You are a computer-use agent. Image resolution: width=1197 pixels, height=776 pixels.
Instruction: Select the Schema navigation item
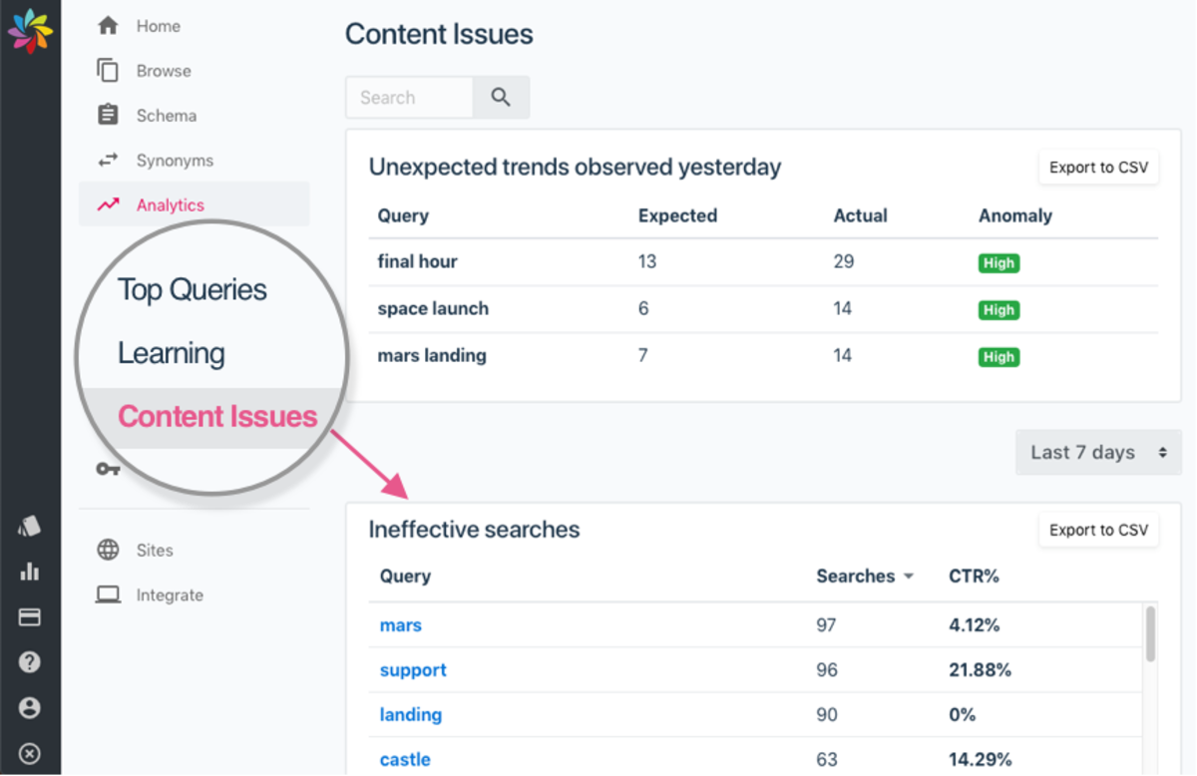point(166,115)
